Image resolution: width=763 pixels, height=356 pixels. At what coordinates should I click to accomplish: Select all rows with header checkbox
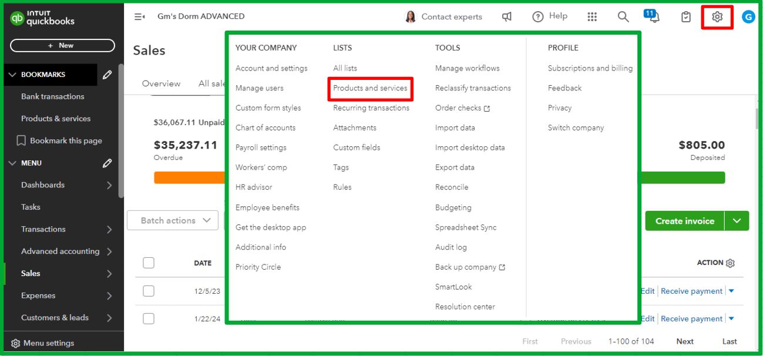[x=149, y=263]
